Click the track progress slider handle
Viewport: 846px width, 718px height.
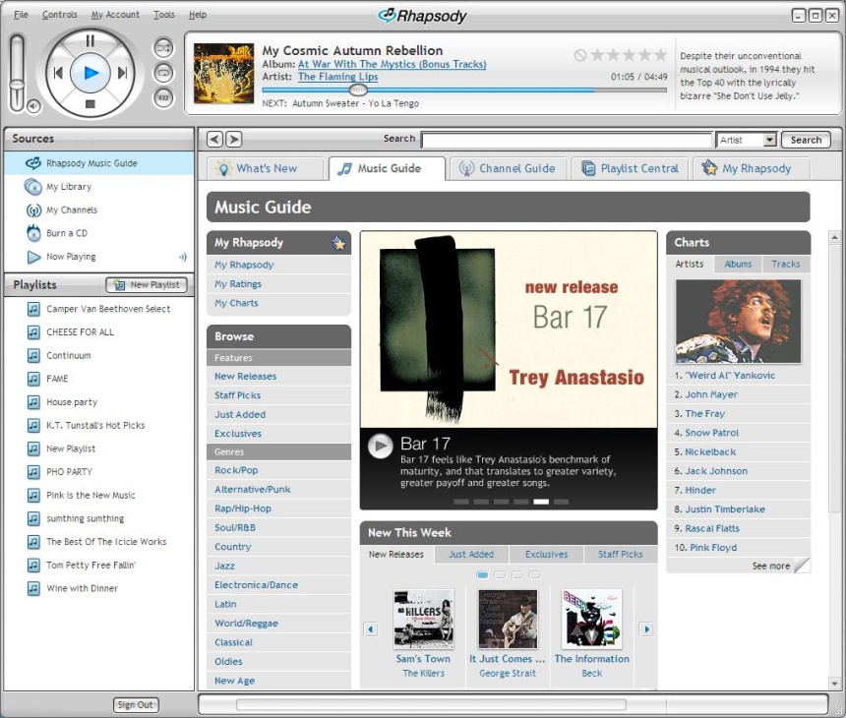[x=357, y=90]
